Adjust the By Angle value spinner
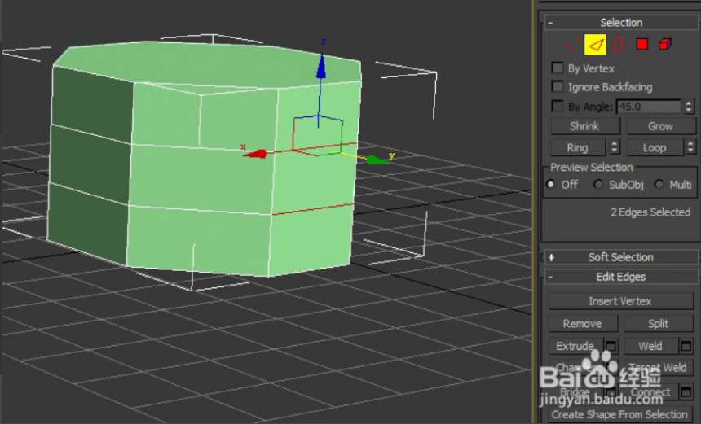 click(x=689, y=107)
